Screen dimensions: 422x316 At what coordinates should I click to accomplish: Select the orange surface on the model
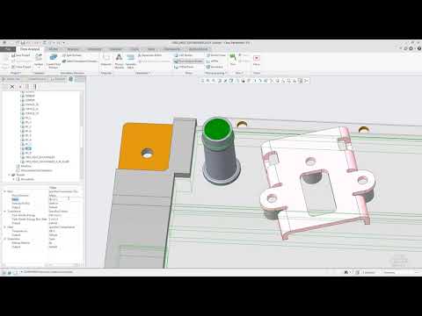point(146,147)
